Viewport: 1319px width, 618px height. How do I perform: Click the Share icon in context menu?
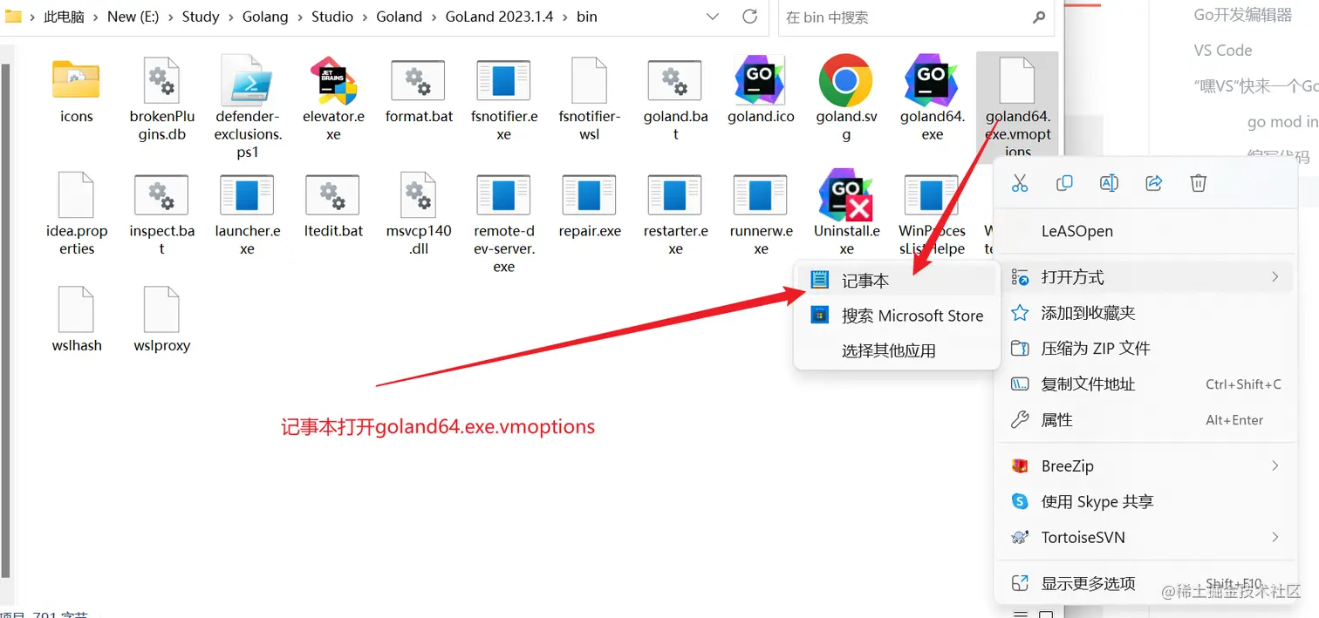(x=1153, y=183)
